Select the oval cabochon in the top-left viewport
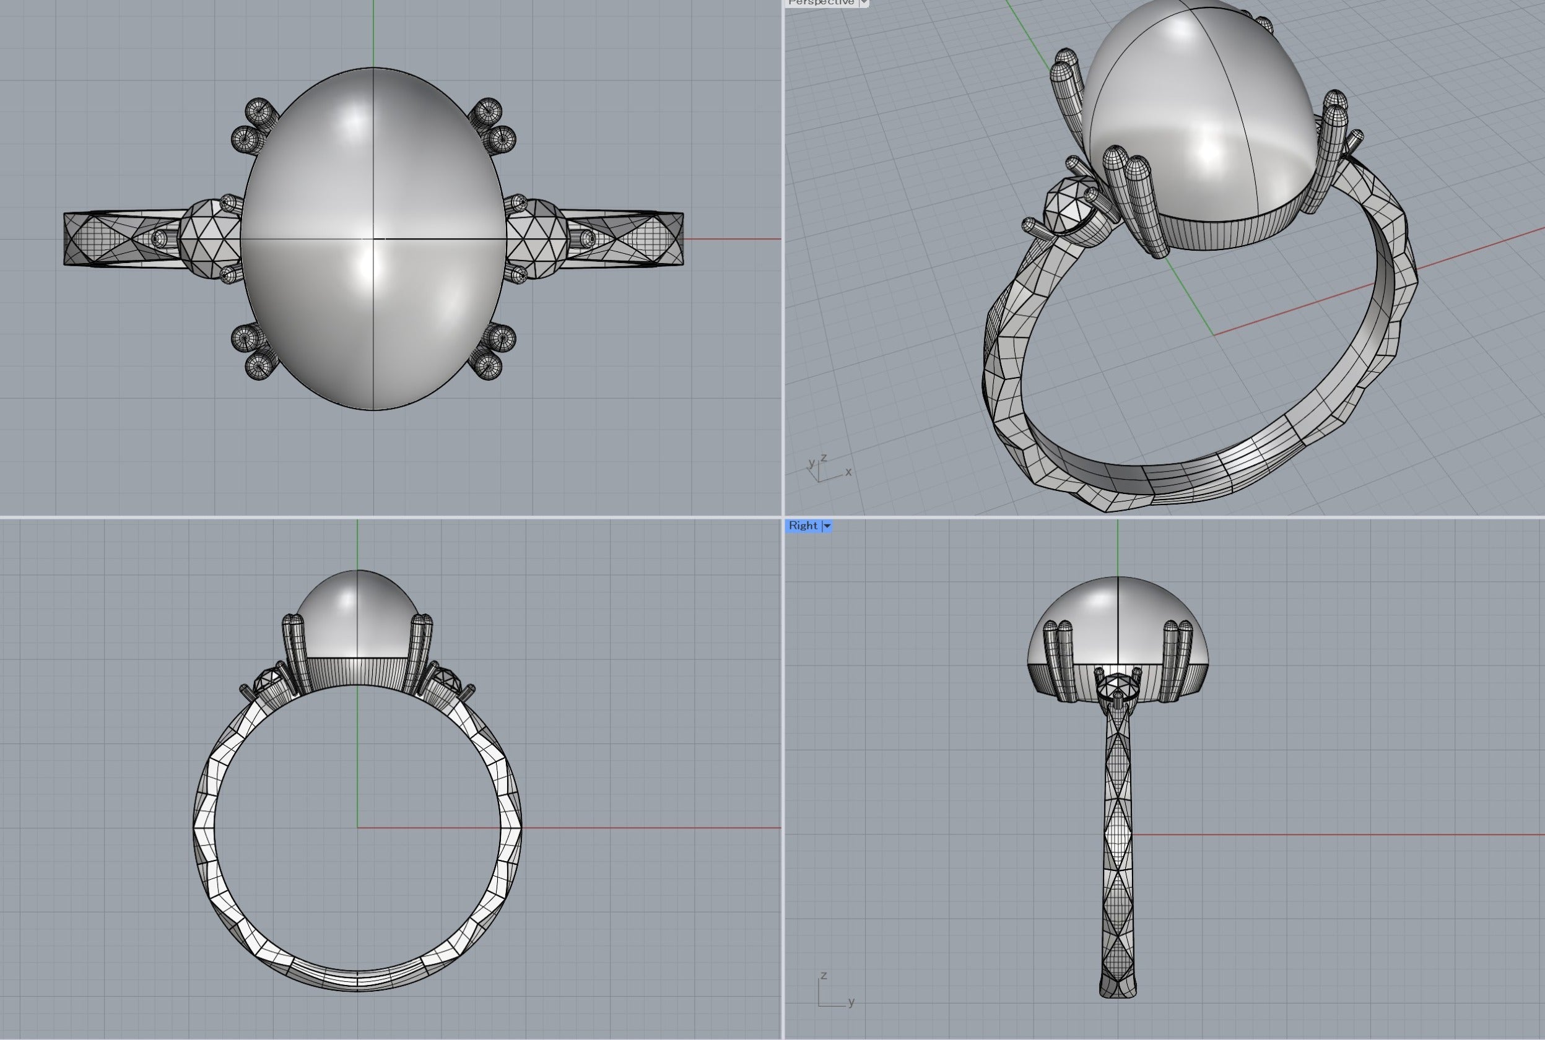This screenshot has width=1545, height=1040. coord(373,239)
